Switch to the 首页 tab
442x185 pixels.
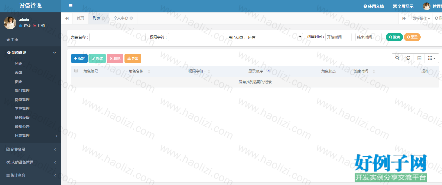[80, 18]
